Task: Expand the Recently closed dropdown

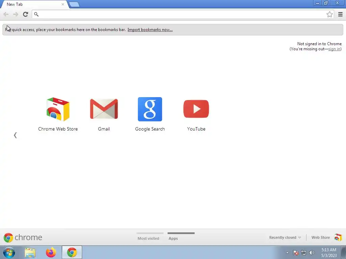Action: click(x=285, y=237)
